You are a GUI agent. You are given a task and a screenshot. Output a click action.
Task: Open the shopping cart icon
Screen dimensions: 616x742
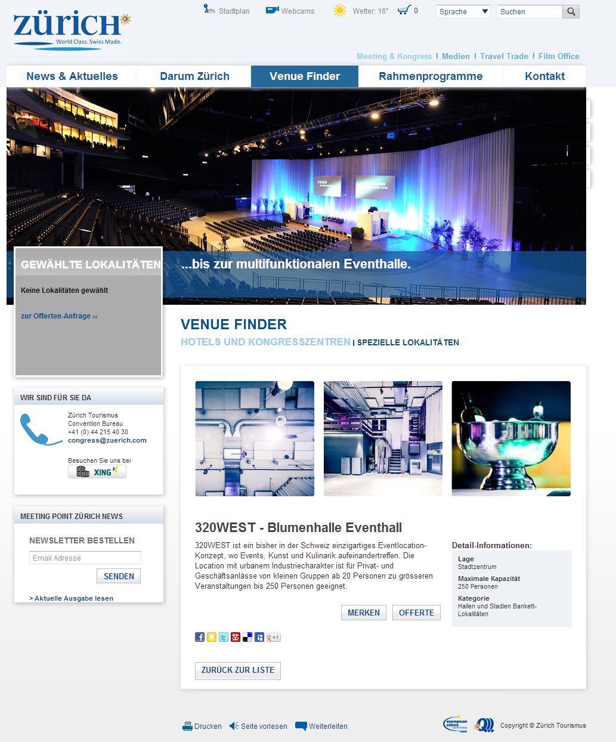[404, 10]
